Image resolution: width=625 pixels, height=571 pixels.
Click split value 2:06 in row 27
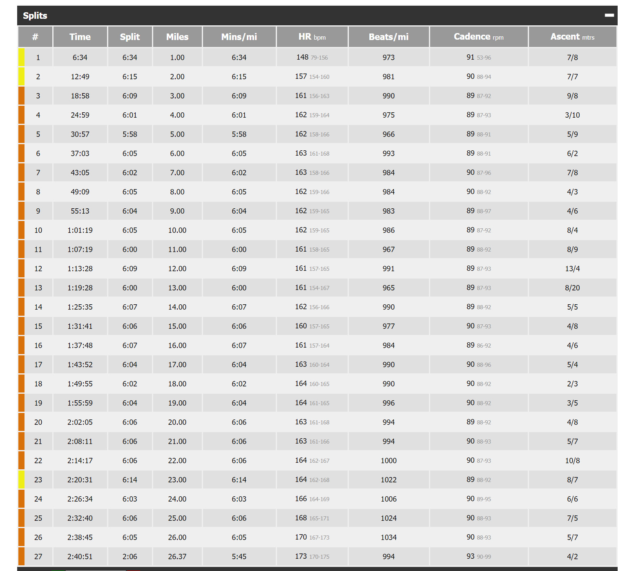coord(130,557)
